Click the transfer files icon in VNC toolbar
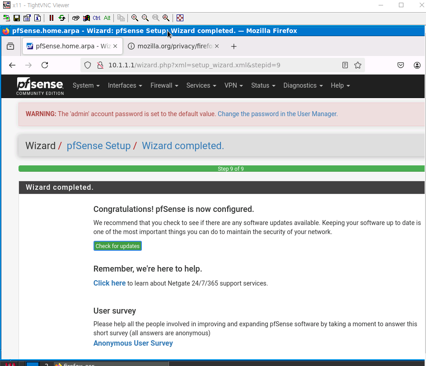426x366 pixels. (x=121, y=18)
